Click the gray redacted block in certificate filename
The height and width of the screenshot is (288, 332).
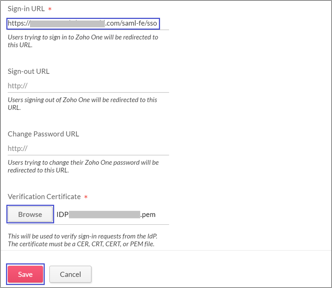(104, 214)
